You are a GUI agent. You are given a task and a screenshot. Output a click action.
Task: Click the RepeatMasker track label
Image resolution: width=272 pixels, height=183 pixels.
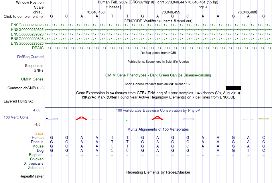pos(31,176)
